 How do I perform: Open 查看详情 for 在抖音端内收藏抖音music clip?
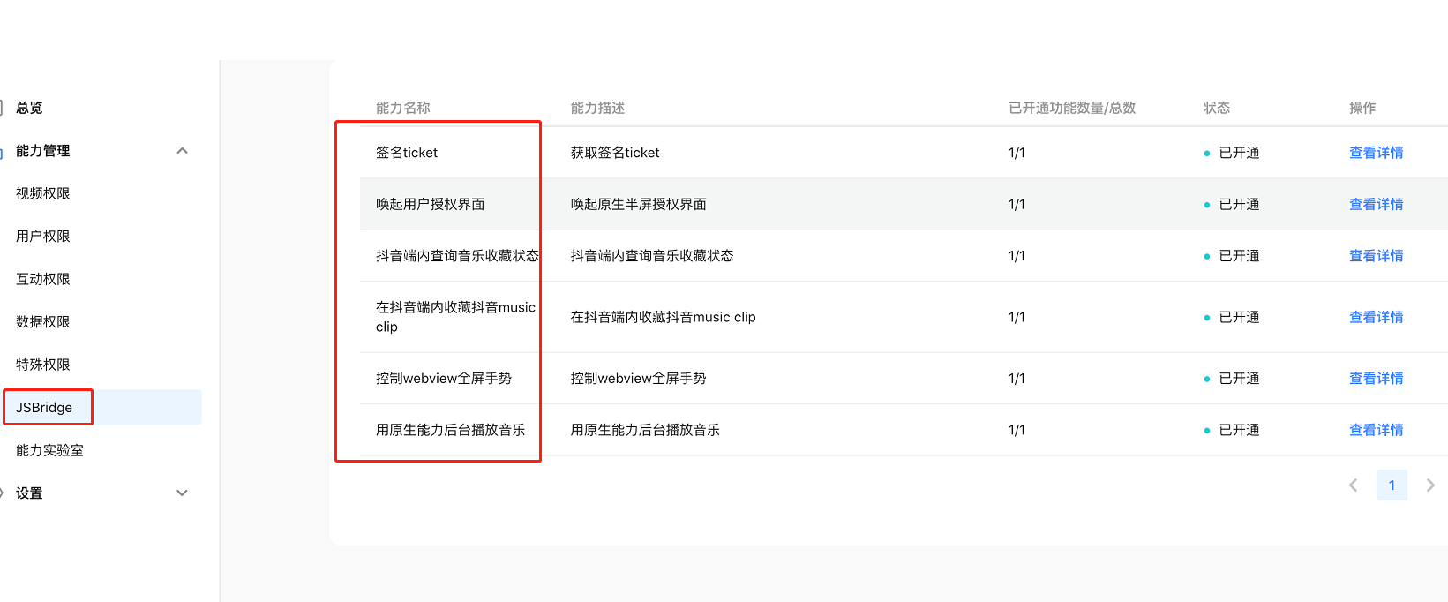(x=1376, y=317)
